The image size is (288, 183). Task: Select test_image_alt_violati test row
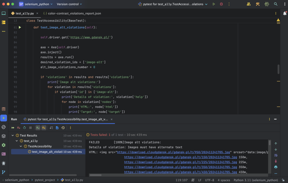pyautogui.click(x=48, y=152)
